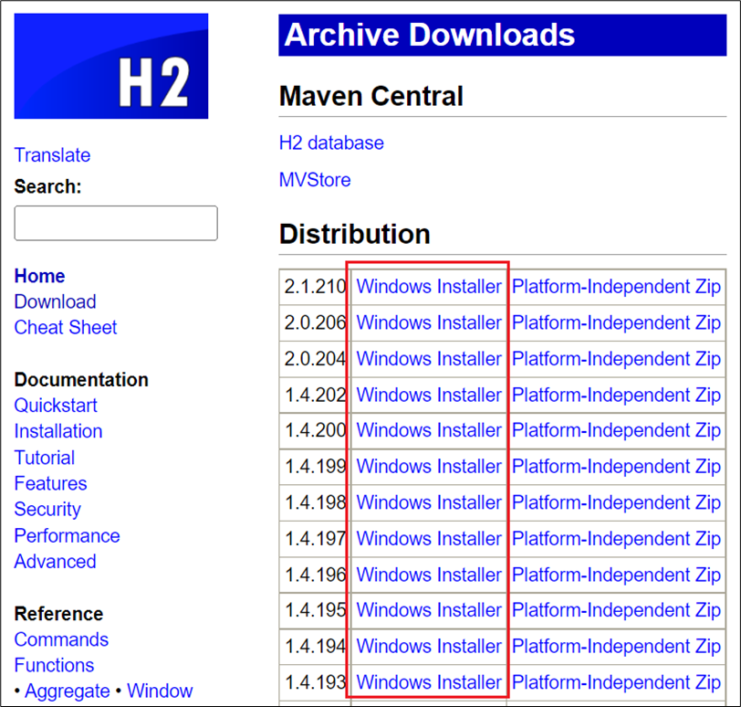
Task: Download Platform-Independent Zip for 1.4.199
Action: [616, 466]
